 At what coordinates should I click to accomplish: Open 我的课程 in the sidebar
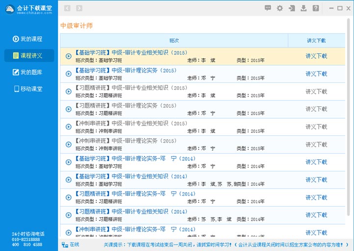pos(29,39)
